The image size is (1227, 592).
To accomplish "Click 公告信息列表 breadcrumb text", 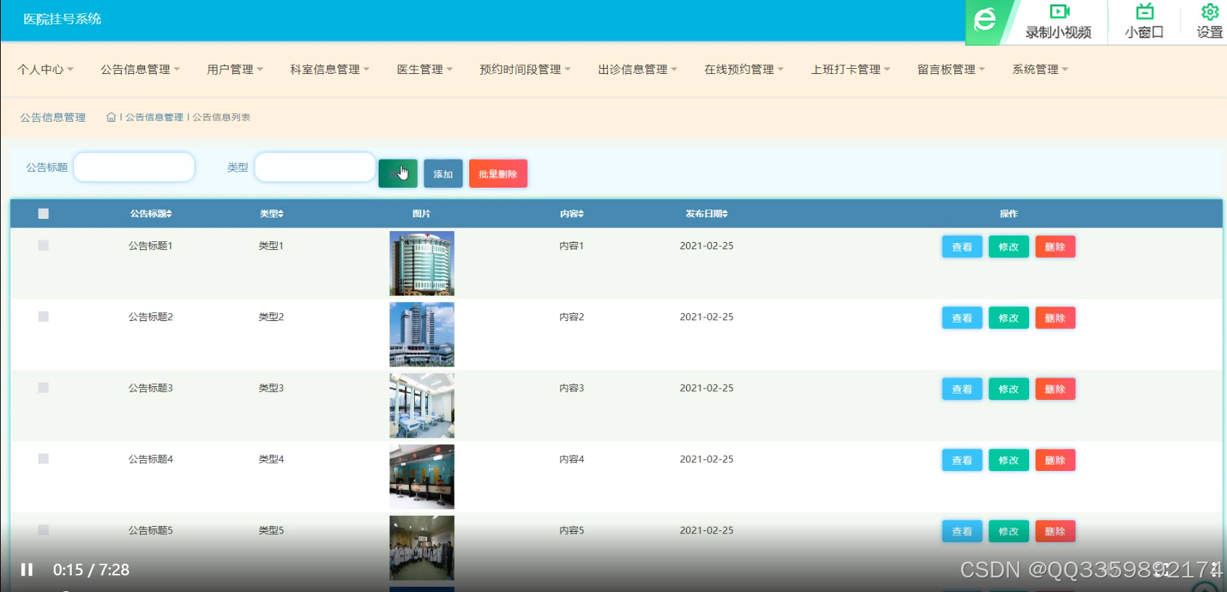I will click(221, 117).
